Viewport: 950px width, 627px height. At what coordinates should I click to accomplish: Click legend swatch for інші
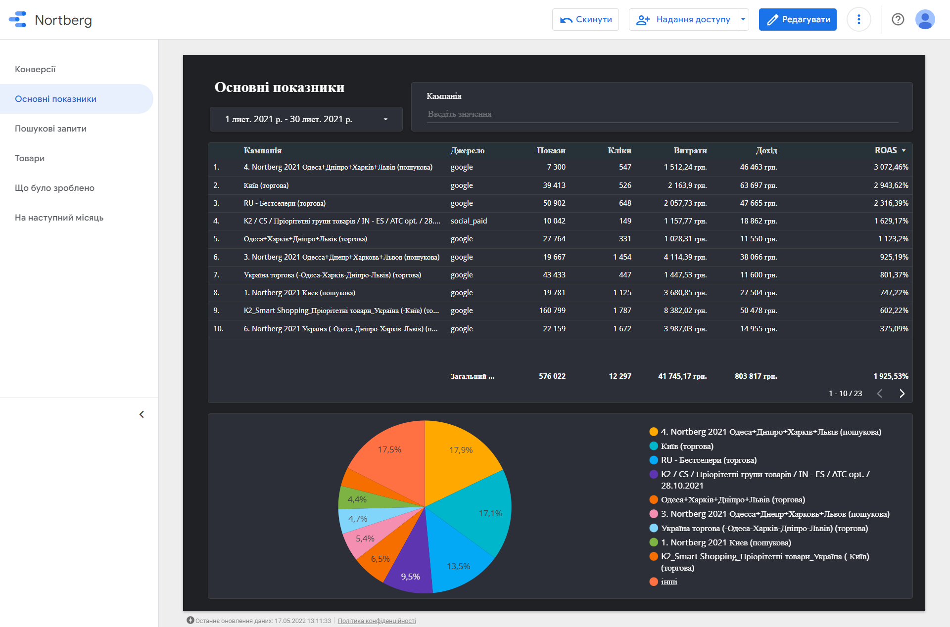654,582
